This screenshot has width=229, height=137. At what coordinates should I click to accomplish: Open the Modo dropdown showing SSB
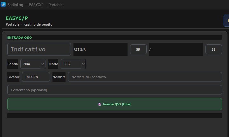click(73, 64)
